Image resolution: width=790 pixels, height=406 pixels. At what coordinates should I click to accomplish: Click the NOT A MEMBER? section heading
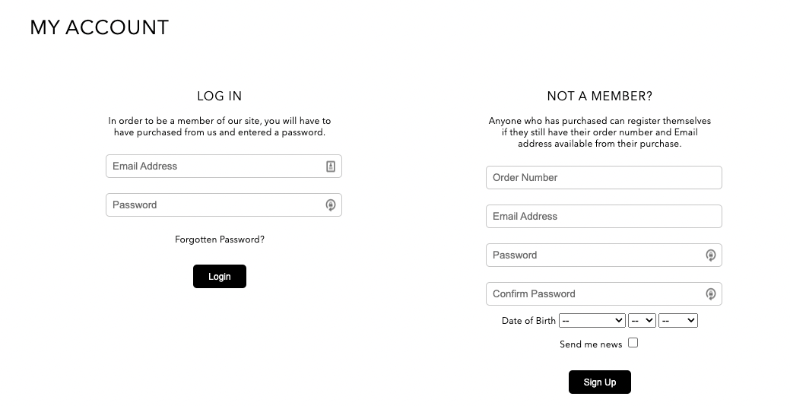(x=600, y=97)
